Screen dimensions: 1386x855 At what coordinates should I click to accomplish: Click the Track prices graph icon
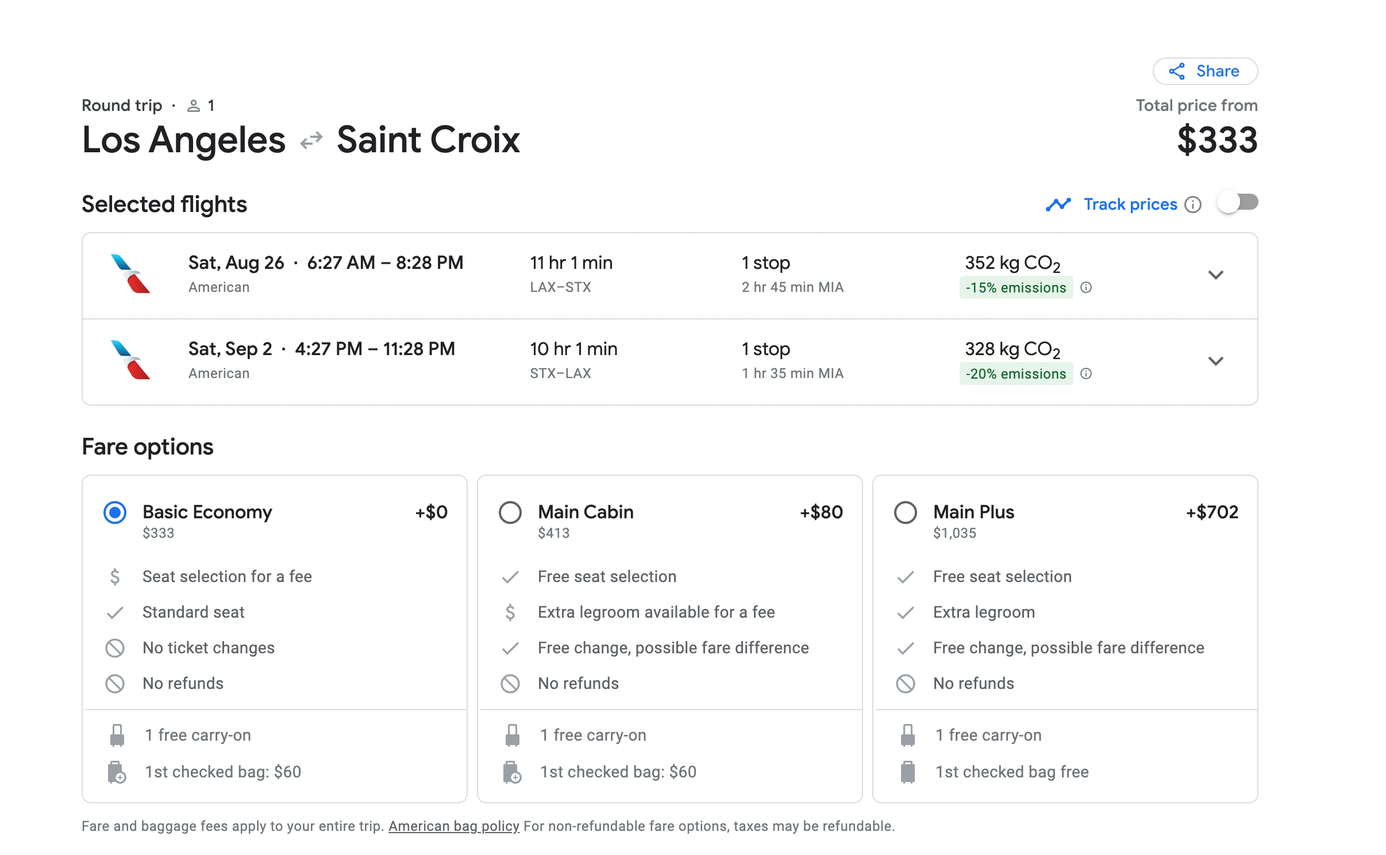1058,205
